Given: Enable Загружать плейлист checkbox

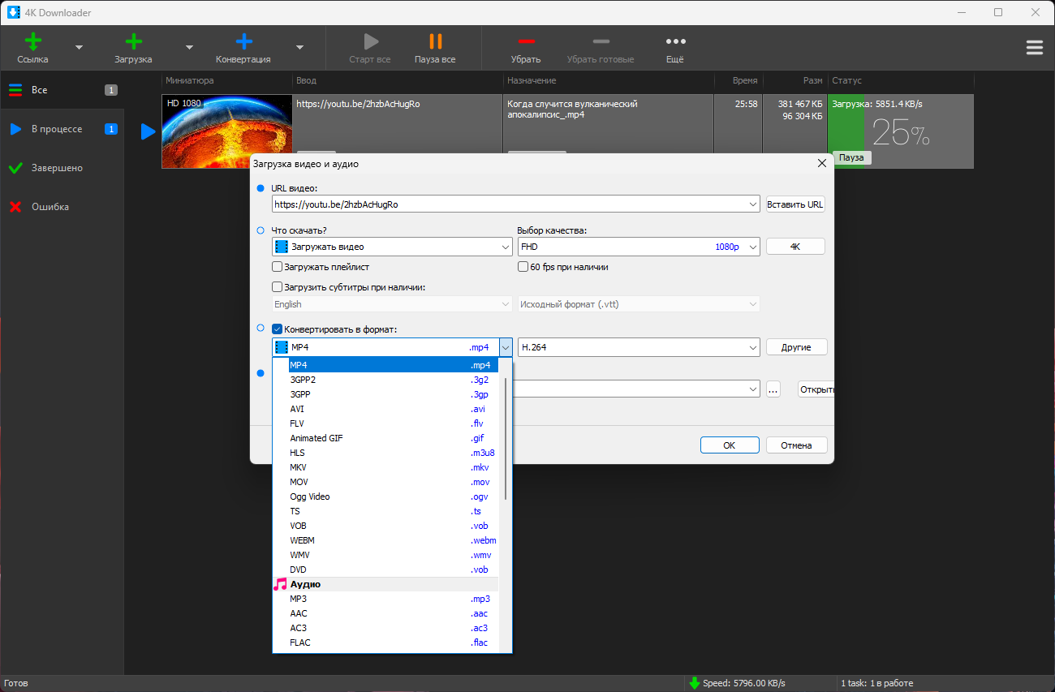Looking at the screenshot, I should (278, 267).
